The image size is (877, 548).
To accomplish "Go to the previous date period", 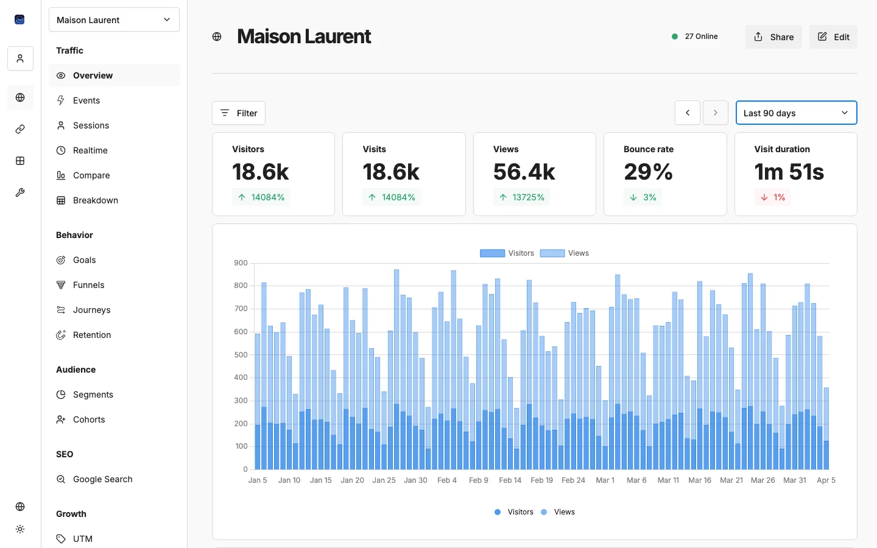I will pos(688,113).
